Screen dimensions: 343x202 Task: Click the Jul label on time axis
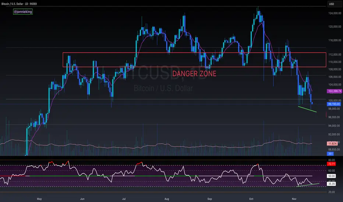(x=124, y=199)
